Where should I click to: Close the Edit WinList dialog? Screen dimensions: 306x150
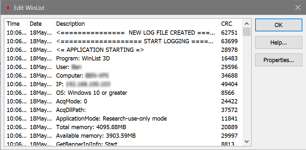coord(298,8)
